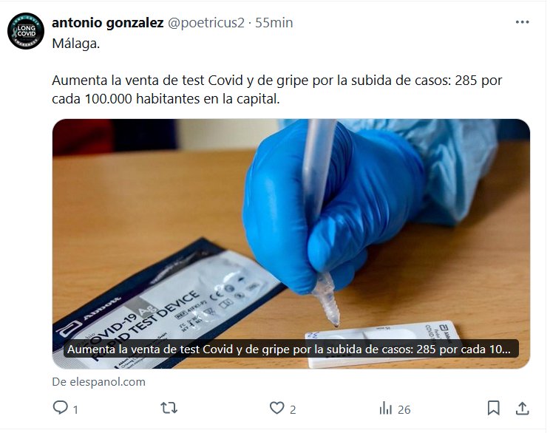Open antonio gonzalez profile name
The height and width of the screenshot is (433, 550).
coord(108,23)
